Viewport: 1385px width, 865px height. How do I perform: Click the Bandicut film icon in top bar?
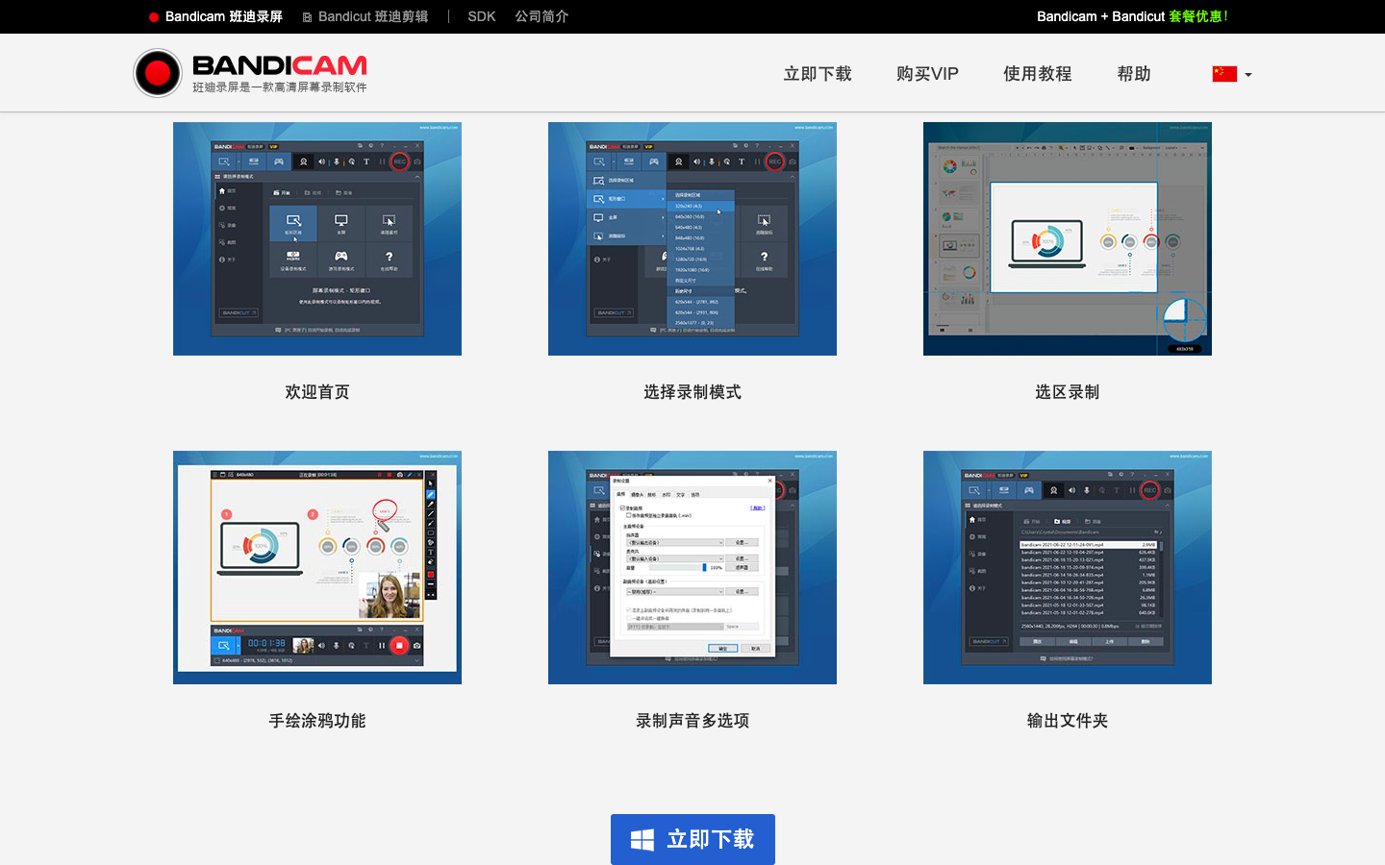click(308, 17)
